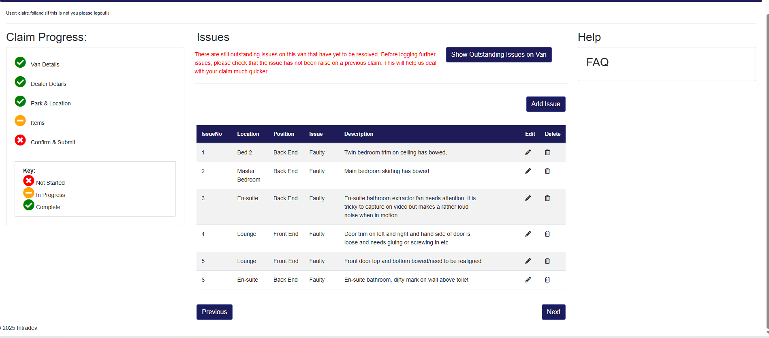Open Van Details claim step
Screen dimensions: 769x338
click(x=45, y=64)
